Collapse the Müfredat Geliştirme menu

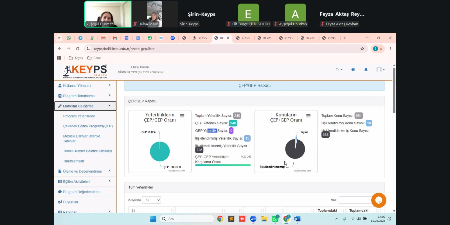pyautogui.click(x=85, y=106)
